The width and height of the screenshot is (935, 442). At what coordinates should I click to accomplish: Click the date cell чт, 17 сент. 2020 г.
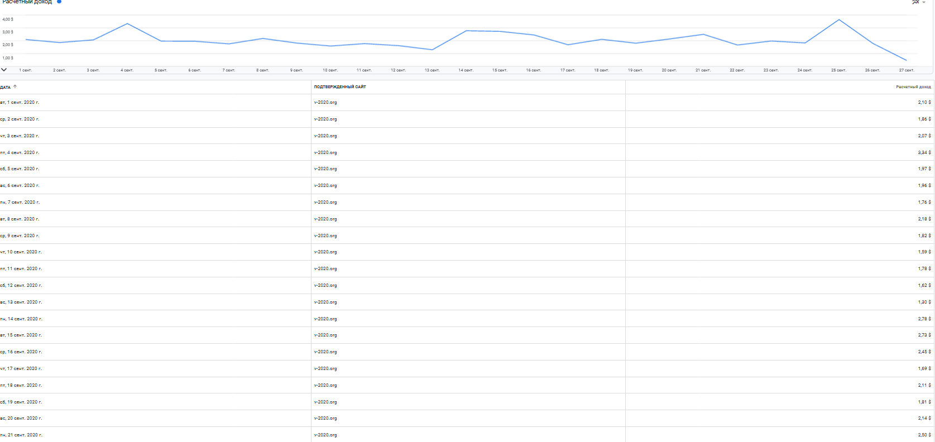[x=21, y=369]
